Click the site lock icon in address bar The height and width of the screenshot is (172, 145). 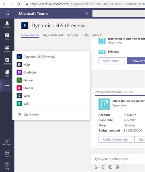pos(27,4)
